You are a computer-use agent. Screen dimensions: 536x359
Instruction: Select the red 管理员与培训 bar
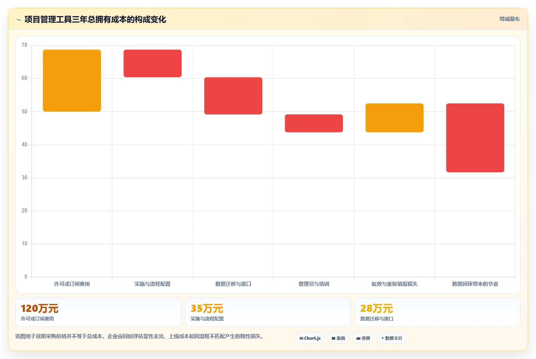(x=314, y=123)
